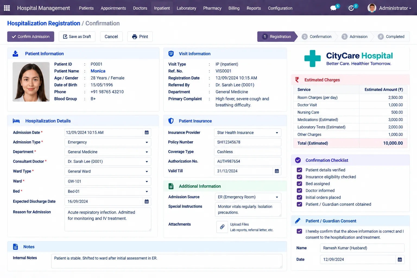Toggle Initial orders placed checkbox
The width and height of the screenshot is (417, 278).
299,197
